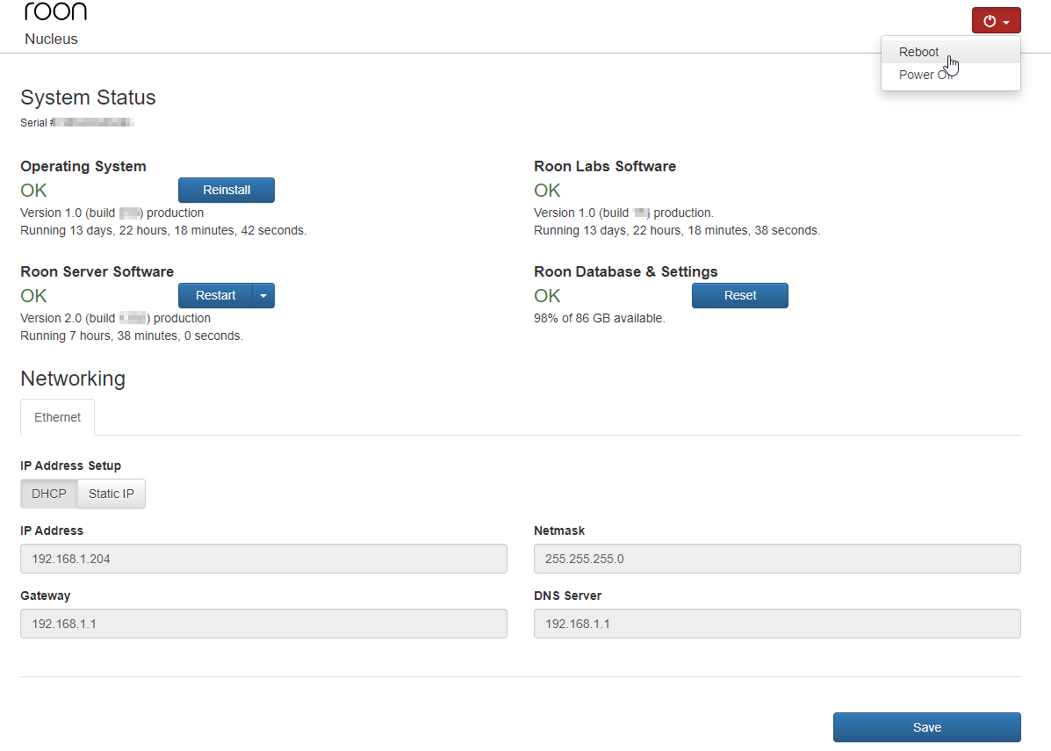Select Power Off from the power menu
Image resolution: width=1051 pixels, height=751 pixels.
coord(922,75)
